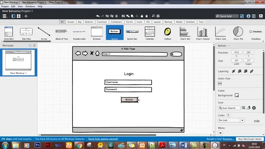Click the undo arrow in toolbar

(98, 16)
